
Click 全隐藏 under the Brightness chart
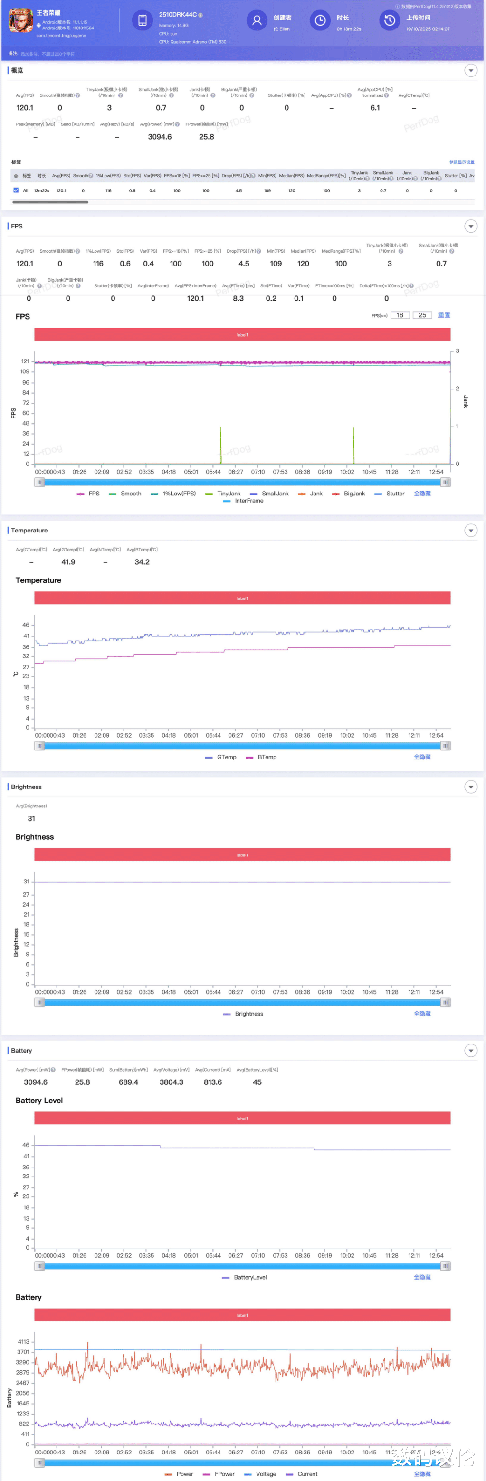coord(422,1014)
